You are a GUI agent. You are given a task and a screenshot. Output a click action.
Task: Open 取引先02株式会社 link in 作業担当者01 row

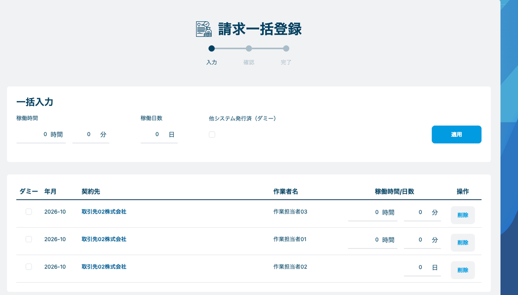(104, 239)
